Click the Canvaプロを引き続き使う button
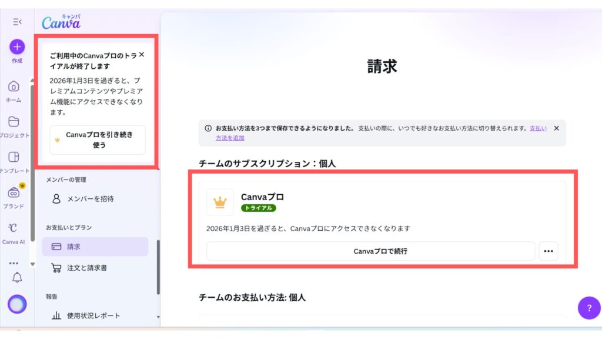 98,139
